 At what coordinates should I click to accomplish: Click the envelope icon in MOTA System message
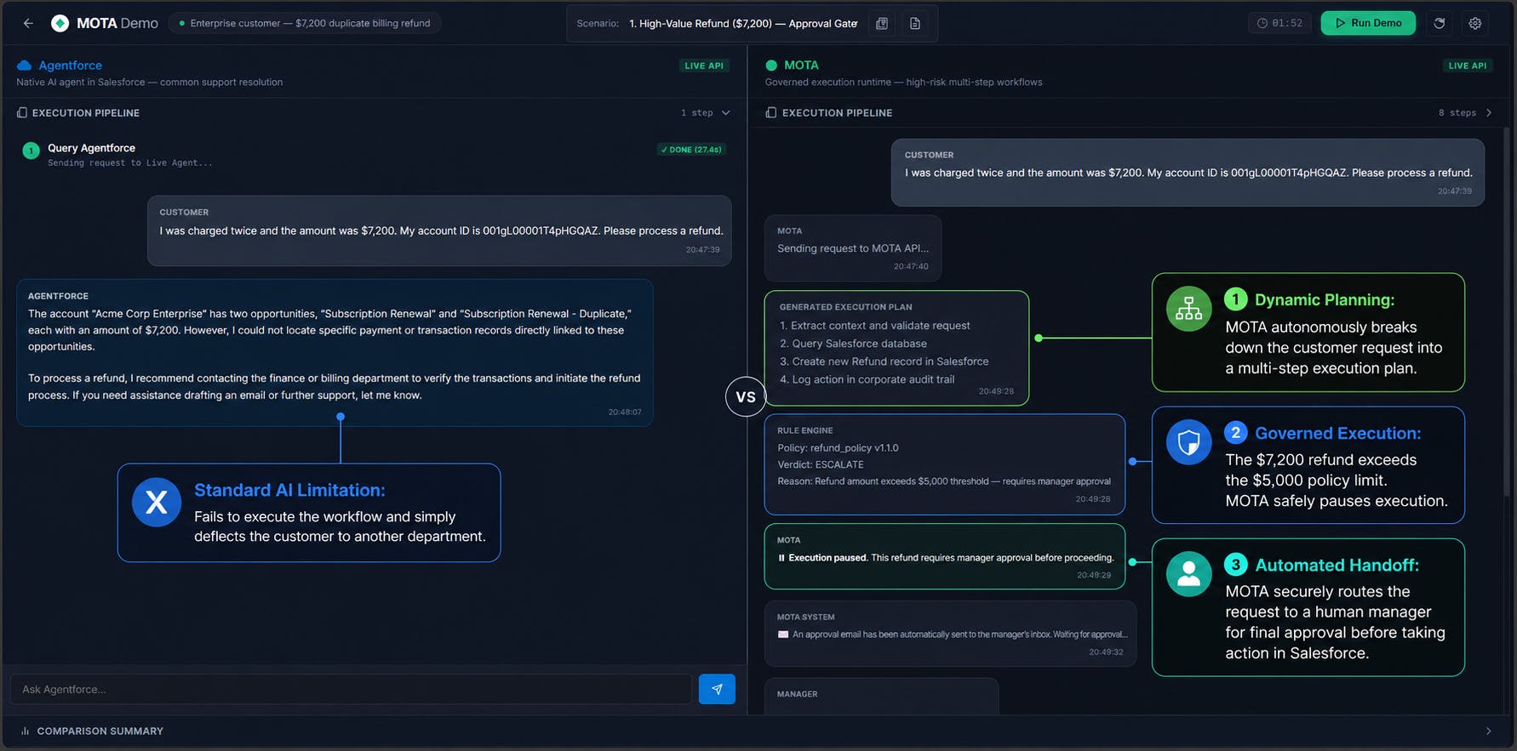point(783,634)
